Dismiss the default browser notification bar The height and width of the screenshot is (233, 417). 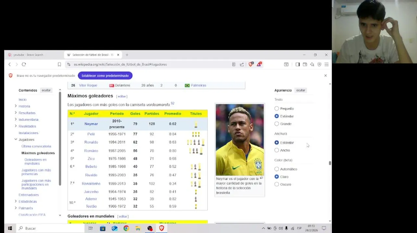pyautogui.click(x=325, y=75)
